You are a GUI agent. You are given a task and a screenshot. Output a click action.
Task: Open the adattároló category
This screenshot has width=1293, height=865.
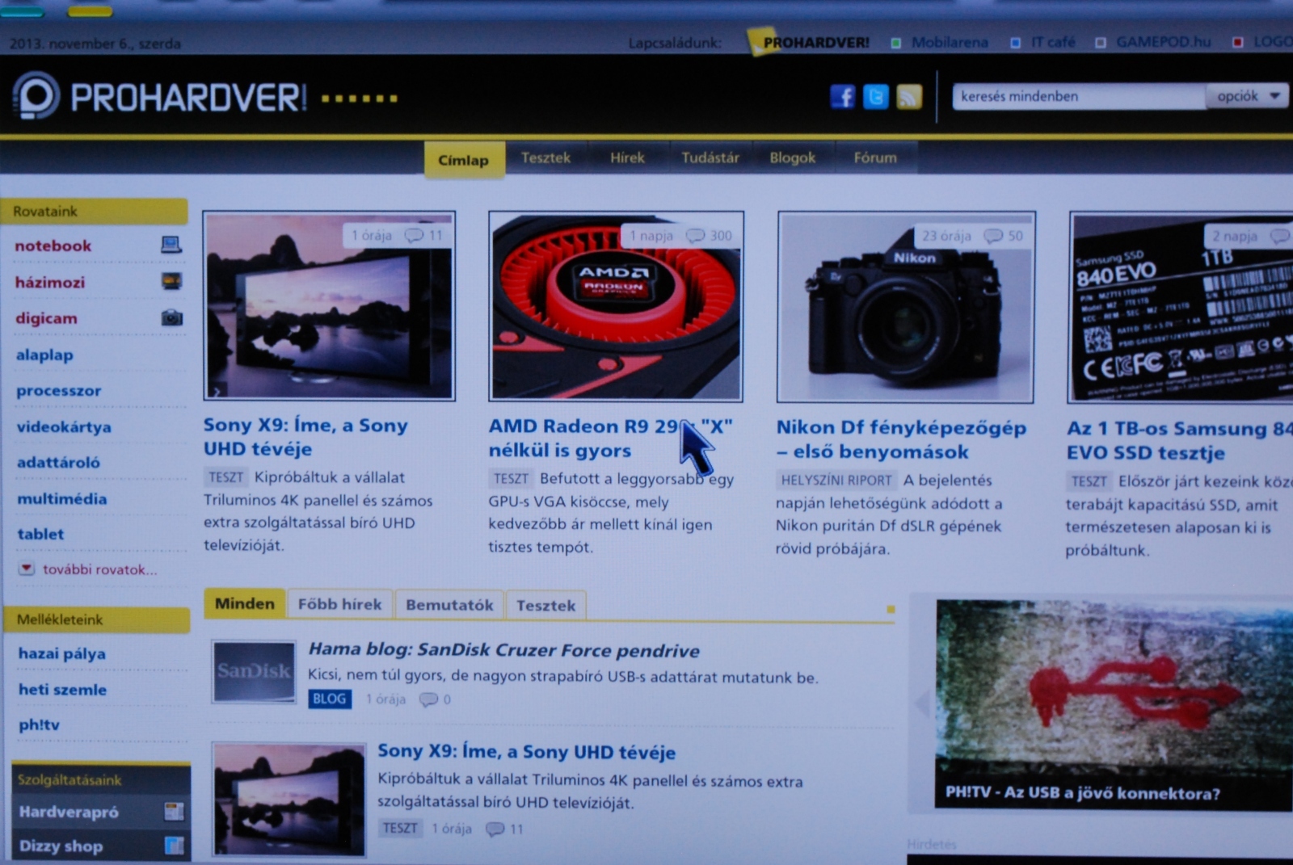pos(58,462)
